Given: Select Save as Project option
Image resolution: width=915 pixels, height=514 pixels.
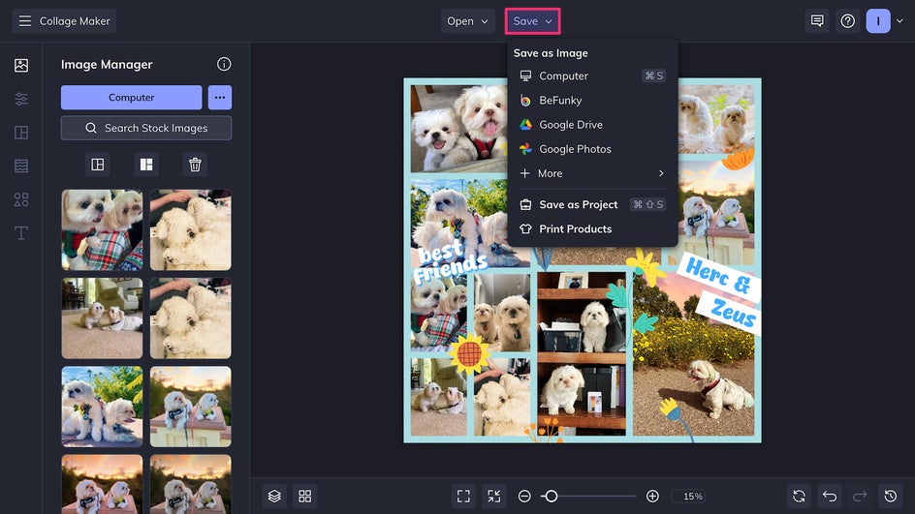Looking at the screenshot, I should 578,204.
